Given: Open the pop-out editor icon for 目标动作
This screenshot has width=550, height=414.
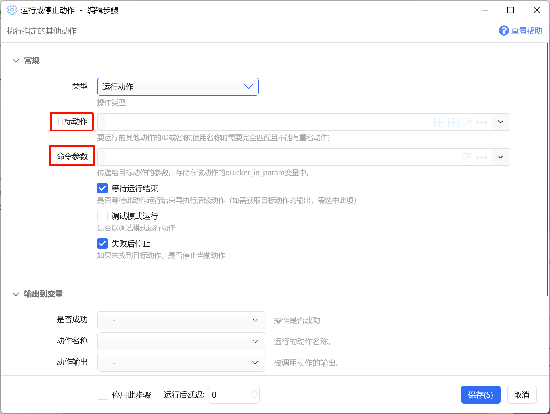Looking at the screenshot, I should click(x=467, y=122).
